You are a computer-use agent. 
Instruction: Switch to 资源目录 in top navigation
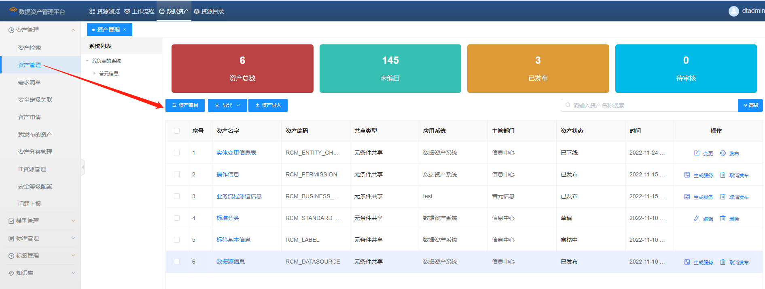[x=209, y=11]
